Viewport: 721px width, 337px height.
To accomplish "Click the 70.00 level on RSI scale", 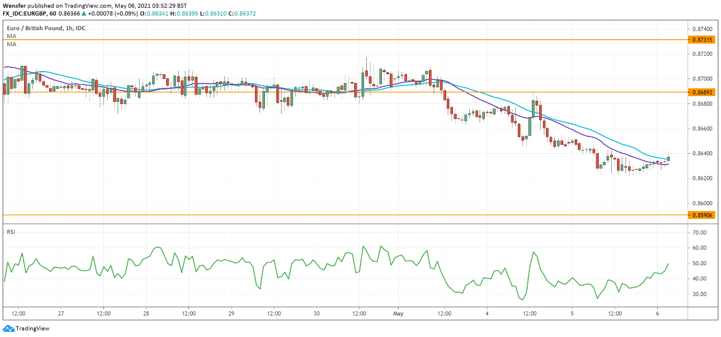I will click(699, 233).
